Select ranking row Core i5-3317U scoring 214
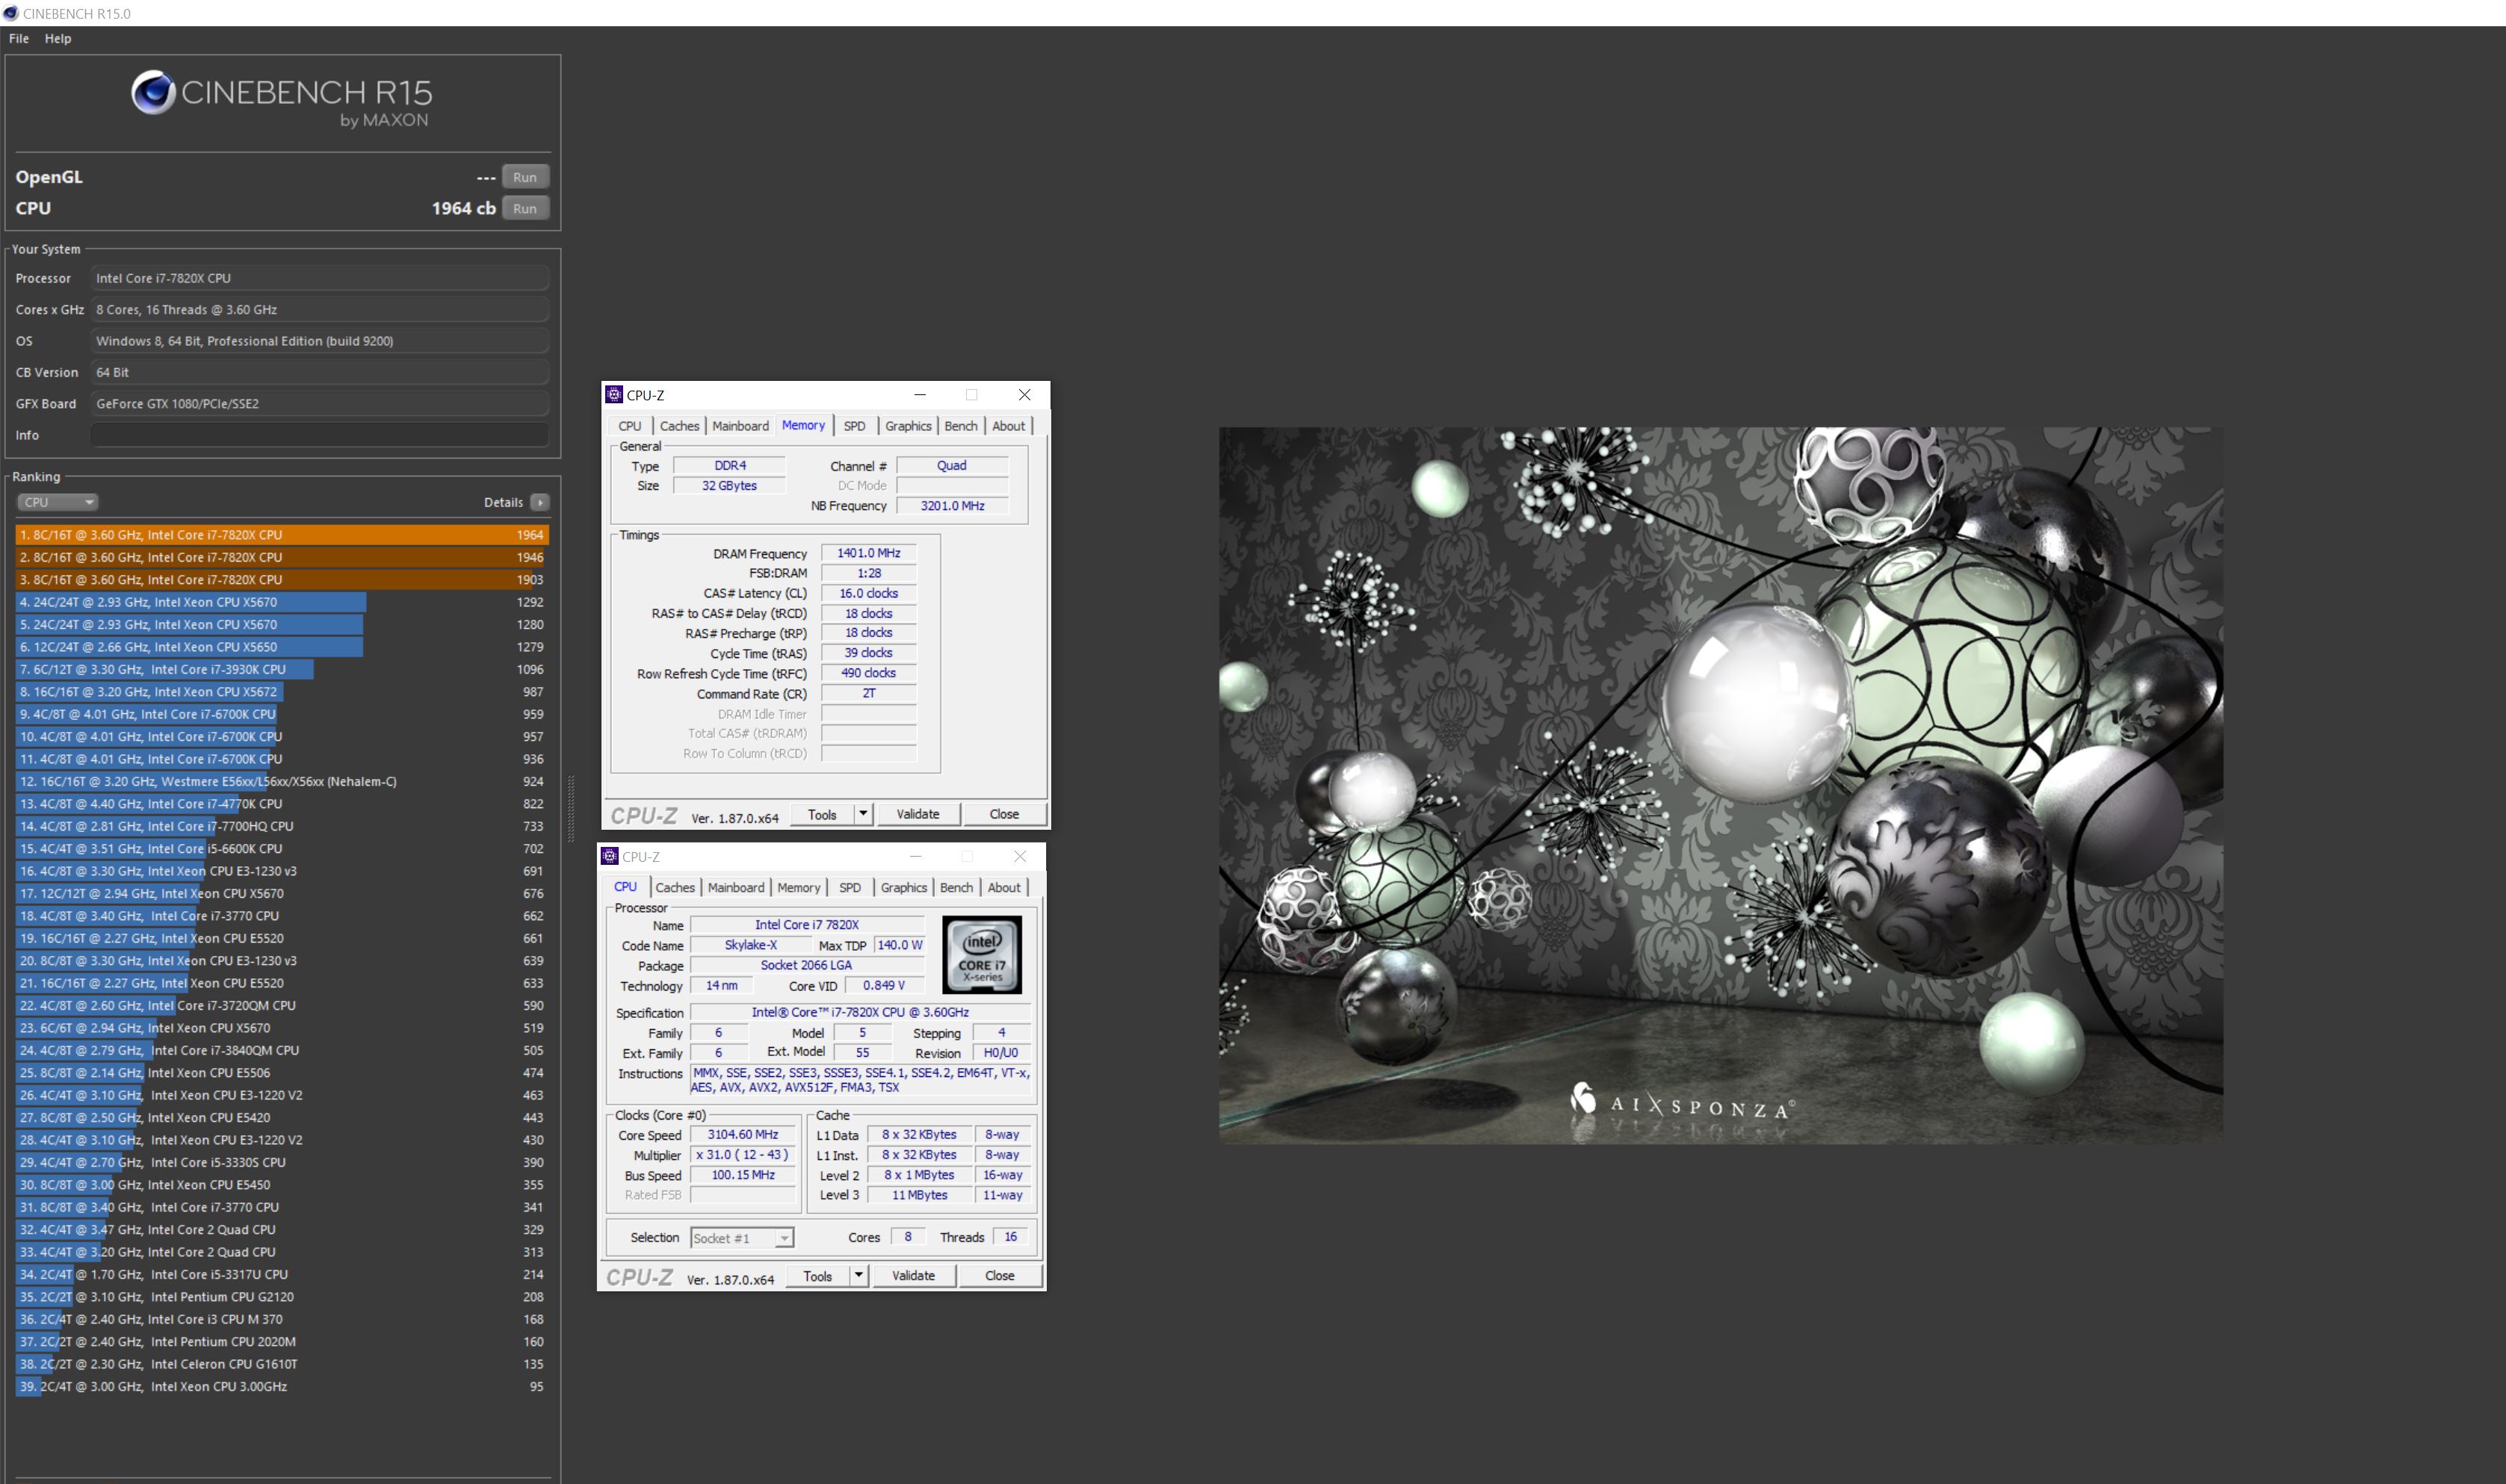Screen dimensions: 2506x1484 (282, 1274)
